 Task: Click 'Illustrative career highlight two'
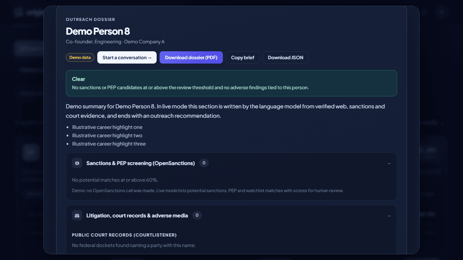point(107,135)
